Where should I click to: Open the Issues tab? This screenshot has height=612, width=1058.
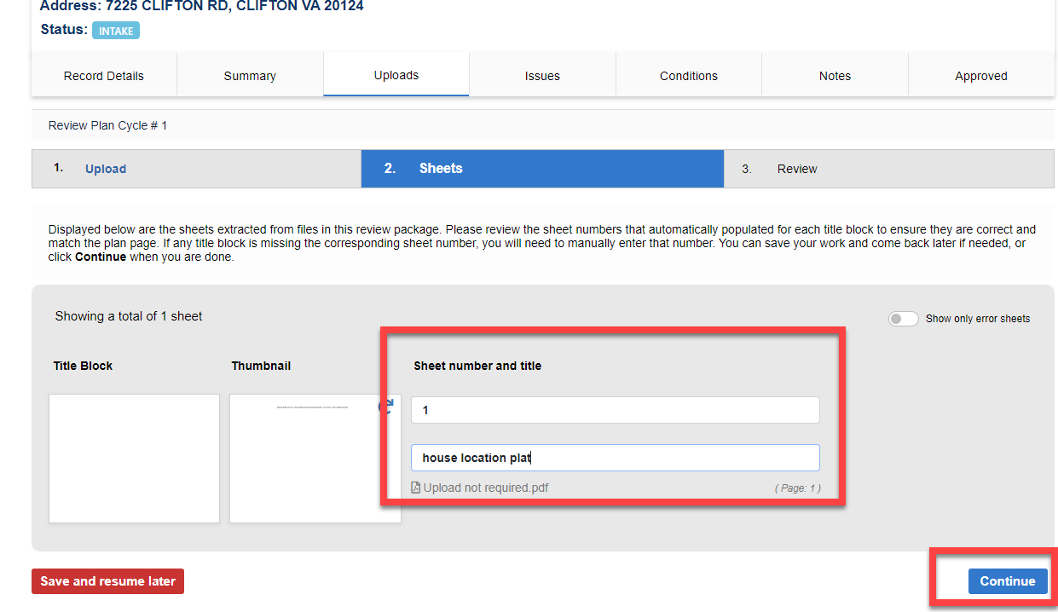point(542,75)
